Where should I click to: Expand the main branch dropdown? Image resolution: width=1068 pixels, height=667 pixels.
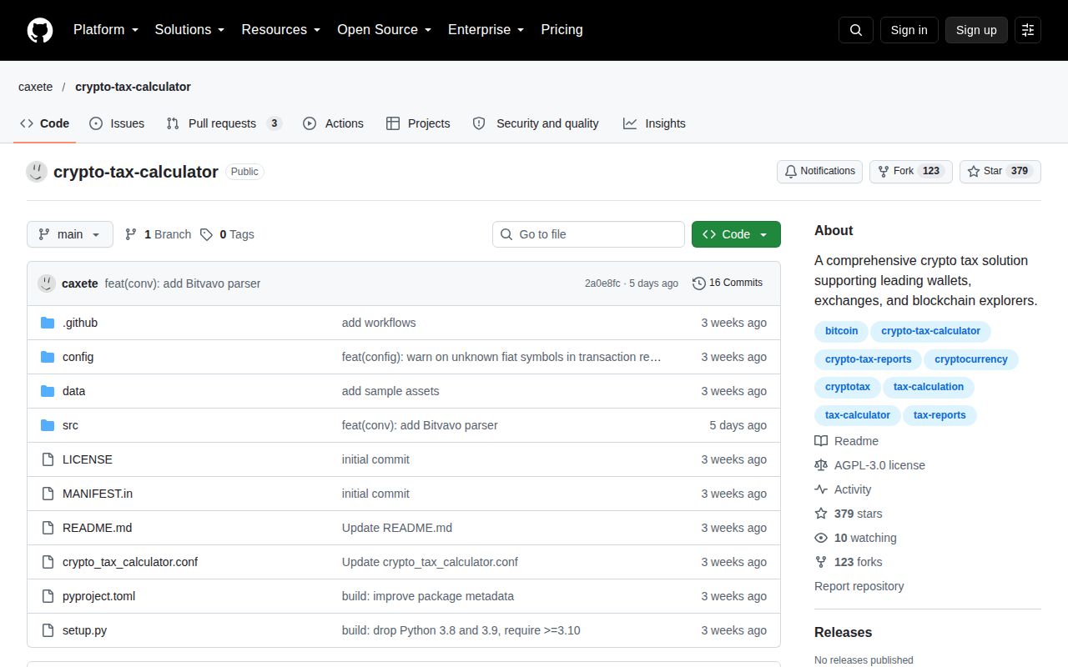(x=70, y=234)
